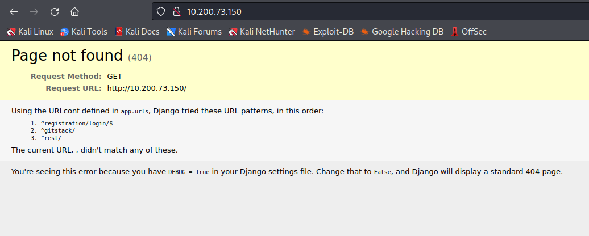The height and width of the screenshot is (236, 589).
Task: Reload the page with refresh icon
Action: tap(55, 11)
